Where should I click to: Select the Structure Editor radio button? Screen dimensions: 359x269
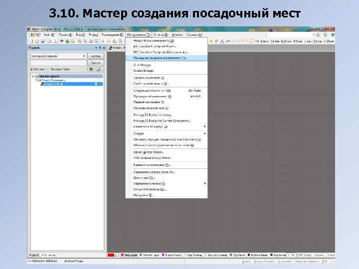pos(48,69)
